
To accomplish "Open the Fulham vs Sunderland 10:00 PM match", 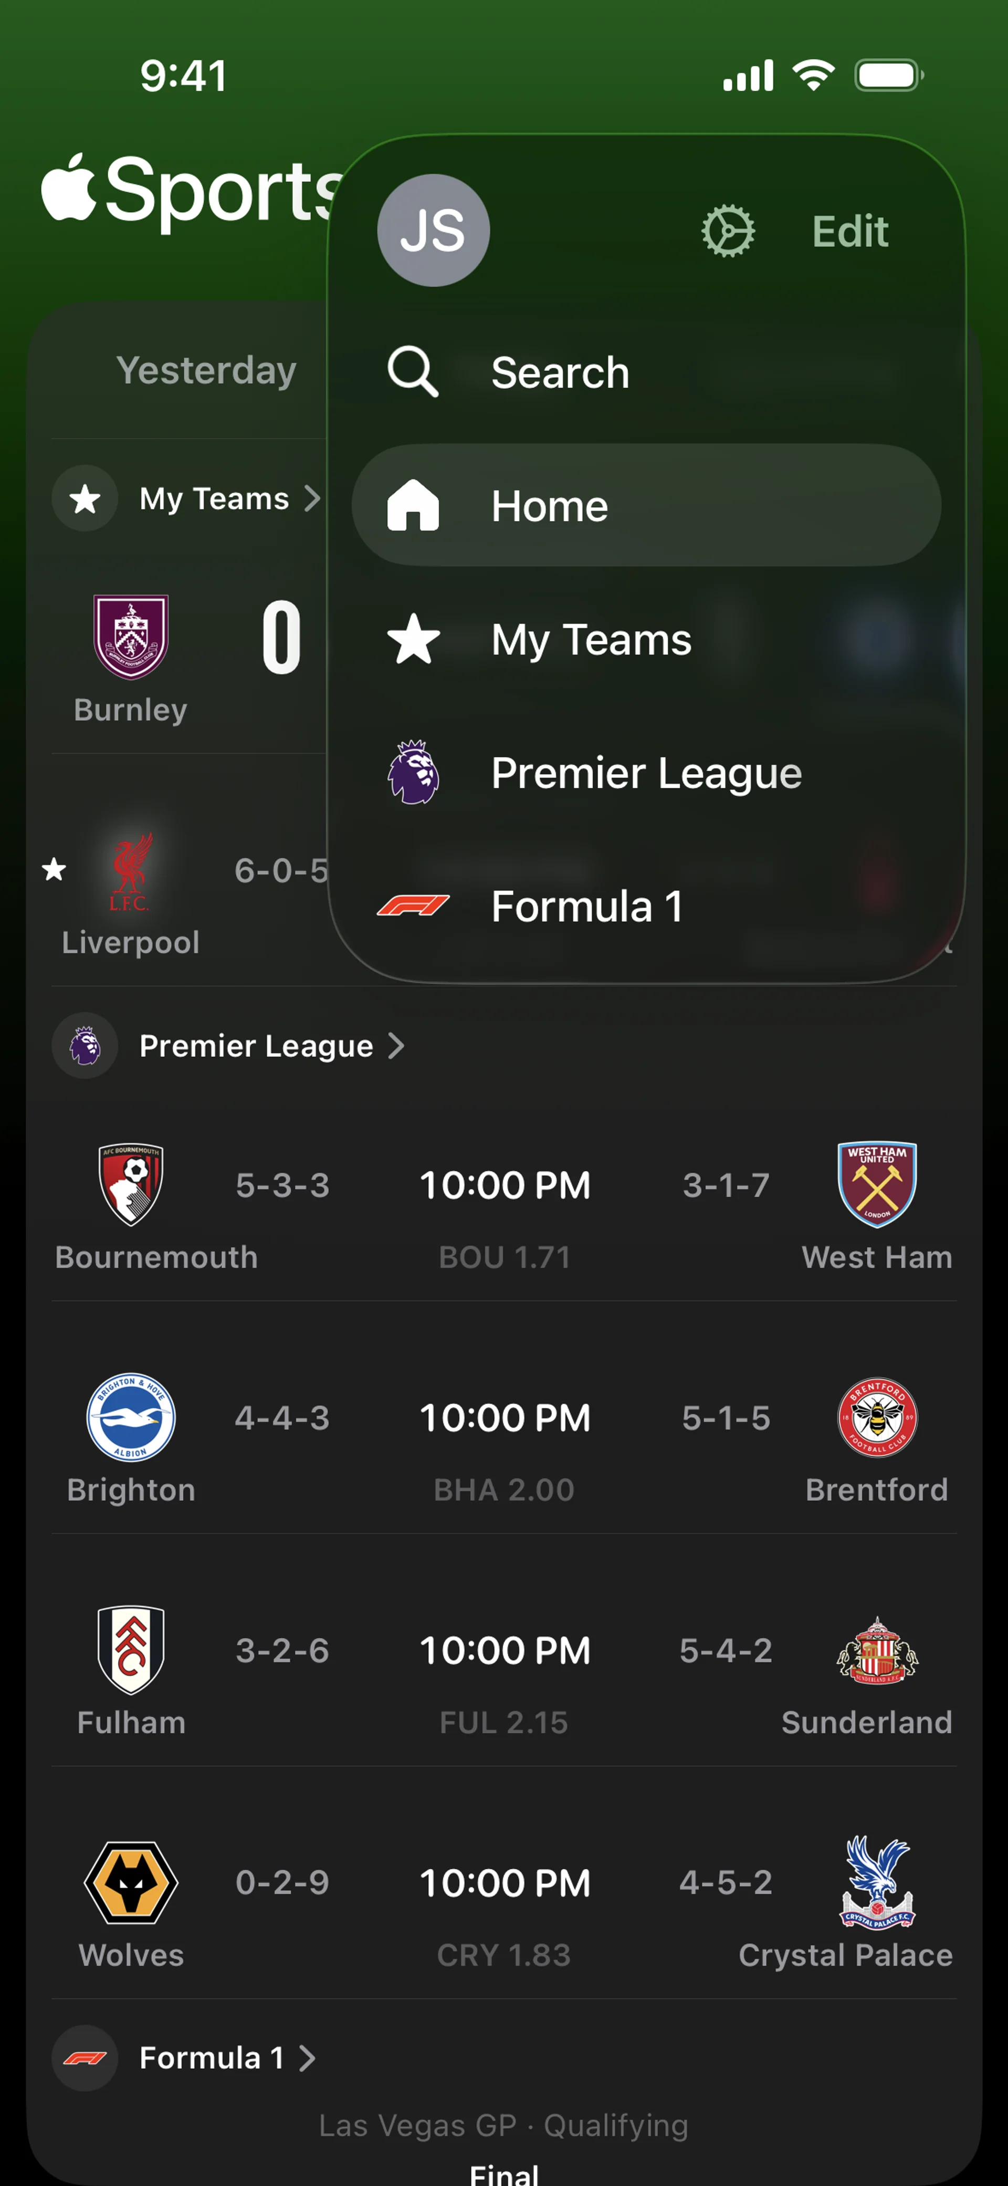I will pos(504,1651).
